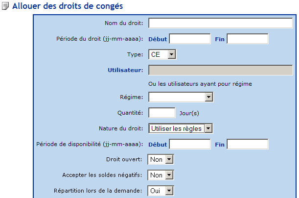This screenshot has height=198, width=299.
Task: Click the Allouer des droits de congés heading
Action: pyautogui.click(x=67, y=6)
